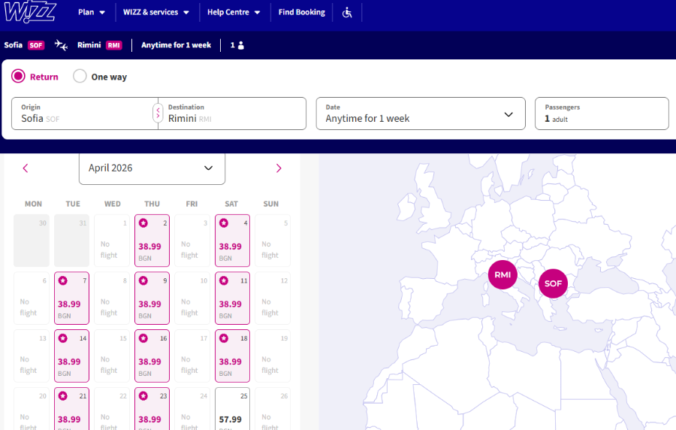Screen dimensions: 676x430
Task: Open the WIZZ & services menu
Action: (x=156, y=13)
